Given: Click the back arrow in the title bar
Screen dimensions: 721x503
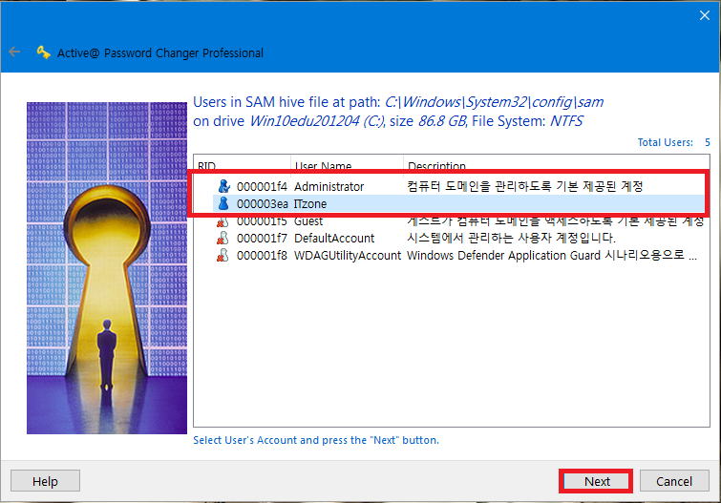Looking at the screenshot, I should [x=14, y=52].
